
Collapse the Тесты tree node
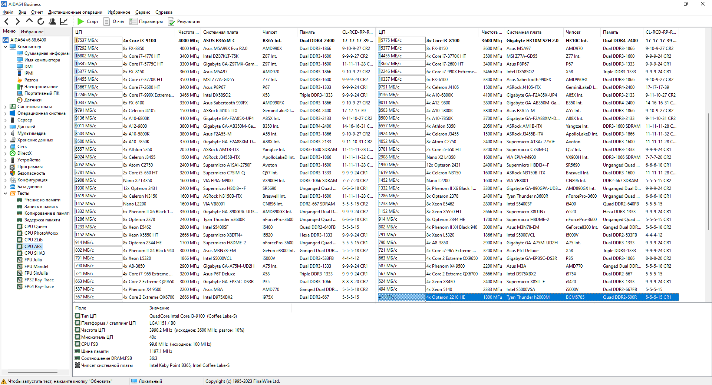pos(5,193)
